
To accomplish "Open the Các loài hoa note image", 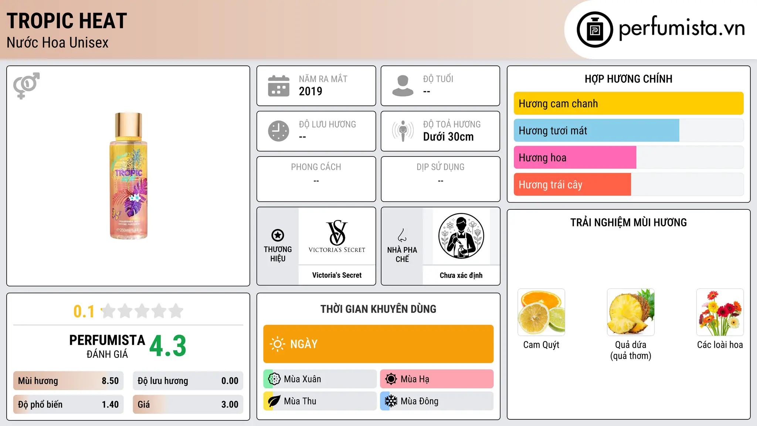I will [720, 312].
